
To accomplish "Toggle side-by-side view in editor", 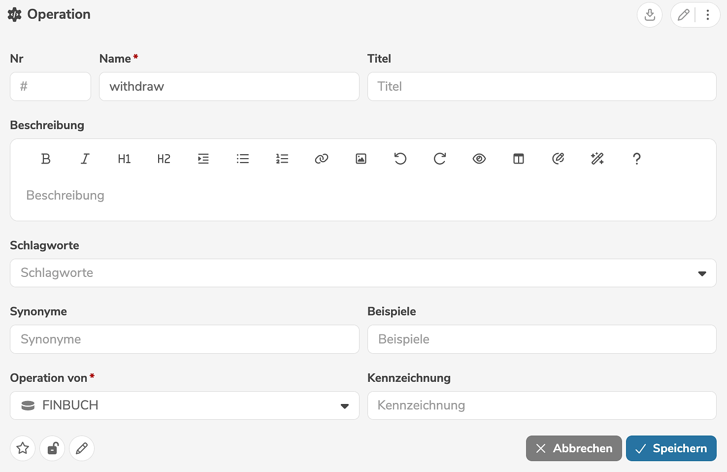I will point(519,159).
